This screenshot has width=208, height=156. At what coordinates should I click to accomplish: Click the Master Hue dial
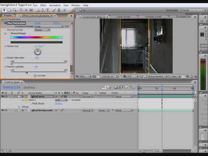38,52
